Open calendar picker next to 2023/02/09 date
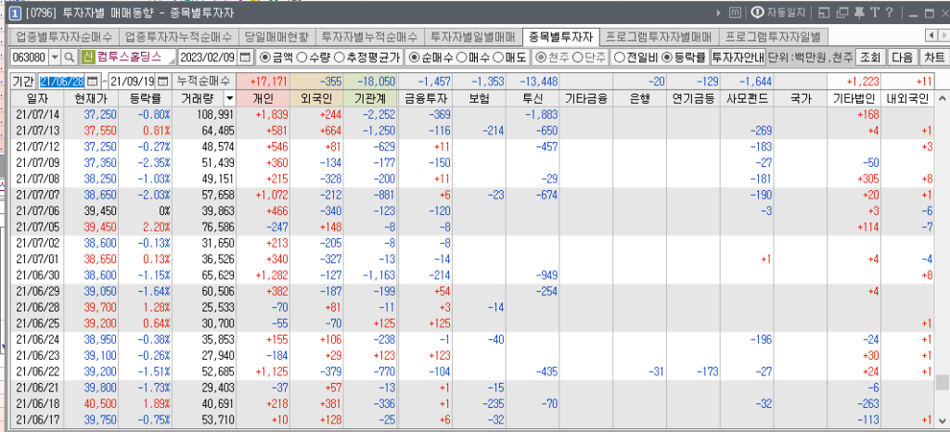The image size is (950, 432). point(245,57)
